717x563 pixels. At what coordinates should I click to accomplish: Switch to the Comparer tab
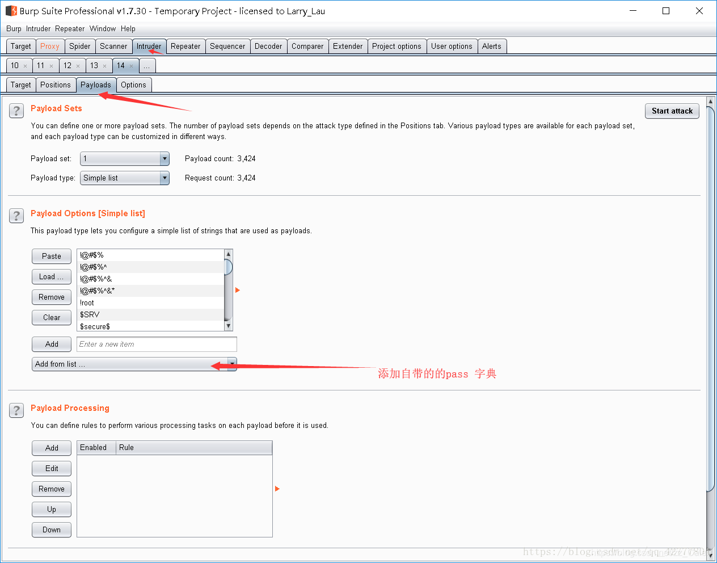307,47
